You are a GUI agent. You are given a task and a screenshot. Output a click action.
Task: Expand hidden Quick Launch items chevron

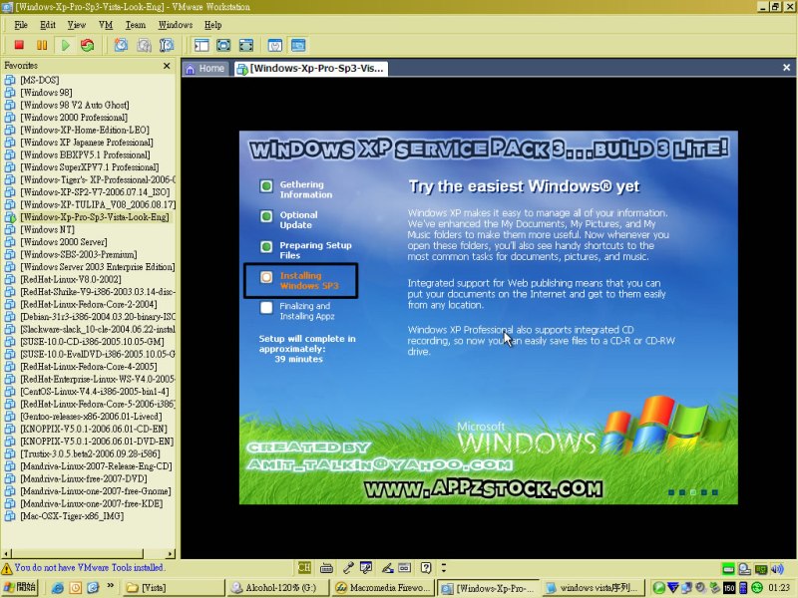click(110, 586)
